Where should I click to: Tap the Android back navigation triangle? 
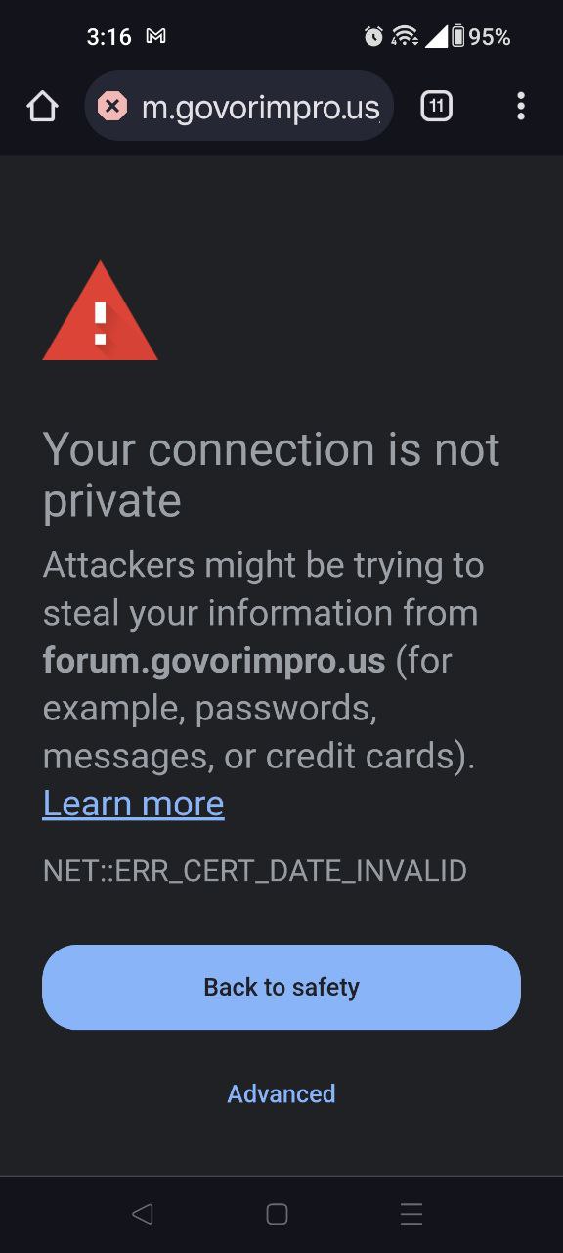tap(142, 1214)
